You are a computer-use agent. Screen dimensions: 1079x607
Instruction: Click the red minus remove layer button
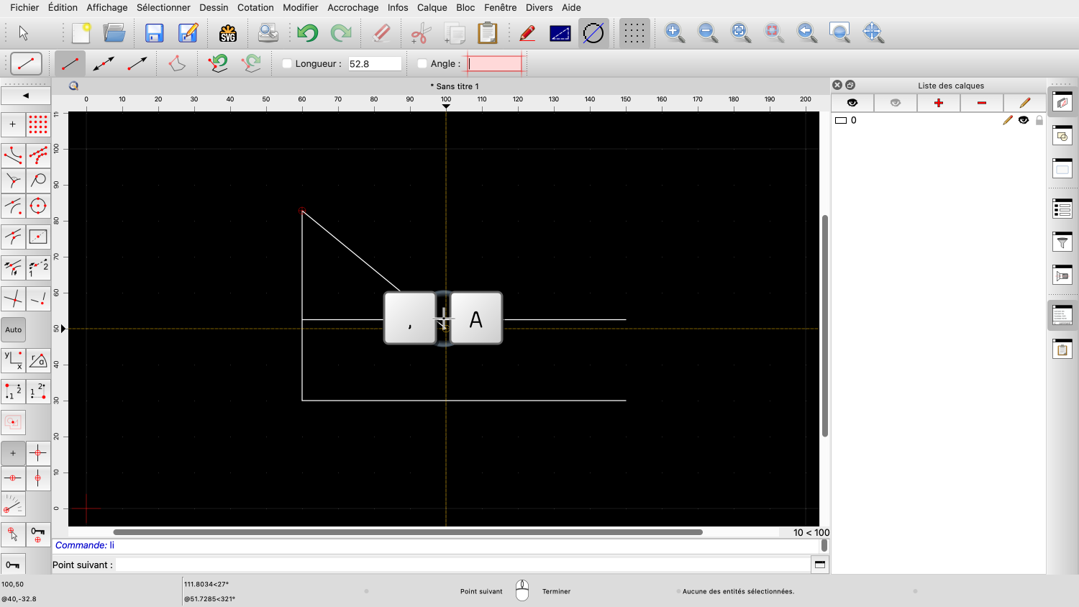pos(981,103)
